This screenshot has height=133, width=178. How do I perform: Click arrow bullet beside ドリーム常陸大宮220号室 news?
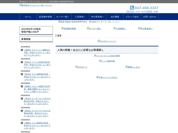click(22, 62)
